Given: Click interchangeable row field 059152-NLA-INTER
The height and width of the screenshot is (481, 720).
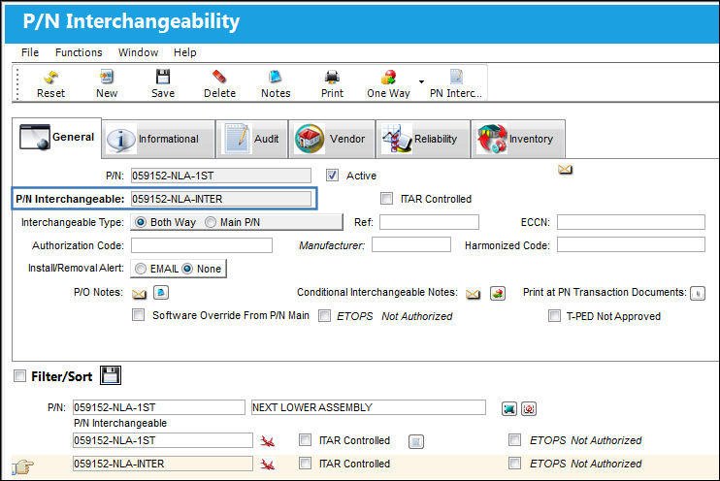Looking at the screenshot, I should click(163, 464).
